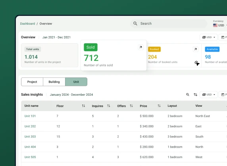Image resolution: width=227 pixels, height=166 pixels.
Task: Click the search magnifier icon in top bar
Action: coord(135,23)
